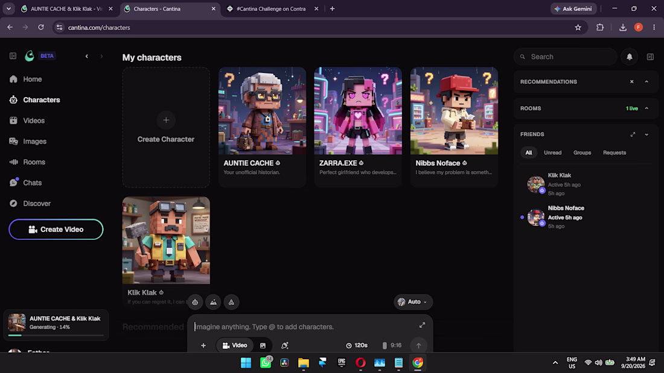Viewport: 664px width, 373px height.
Task: Open the Auto model dropdown
Action: click(413, 302)
